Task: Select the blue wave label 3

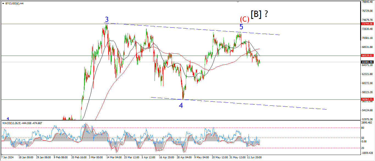Action: 107,20
